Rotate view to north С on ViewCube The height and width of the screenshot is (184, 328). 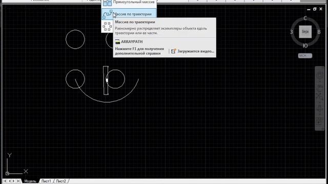[x=305, y=18]
